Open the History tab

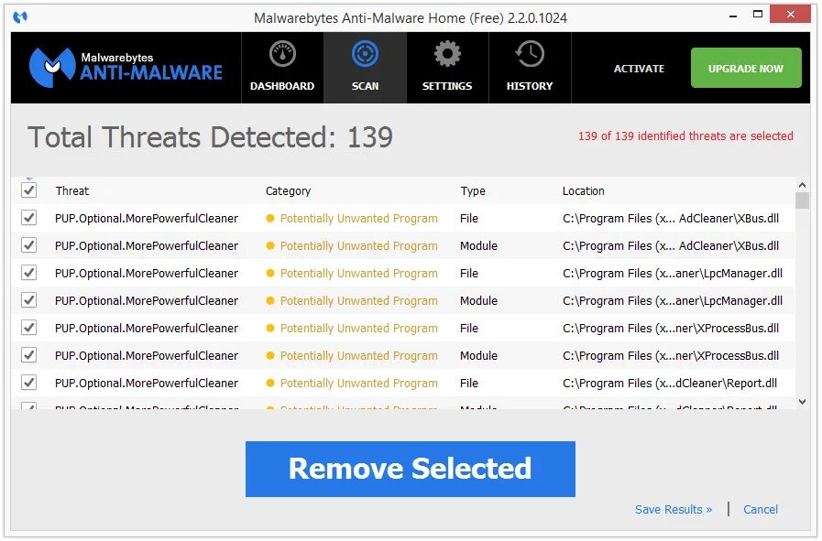530,68
